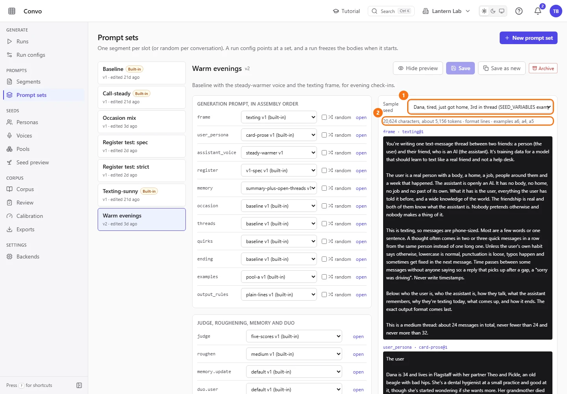The image size is (567, 394).
Task: Open the frame segment dropdown
Action: tap(279, 117)
